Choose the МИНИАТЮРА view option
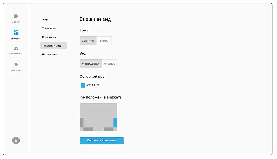Viewport: 277px width, 159px height. 91,64
